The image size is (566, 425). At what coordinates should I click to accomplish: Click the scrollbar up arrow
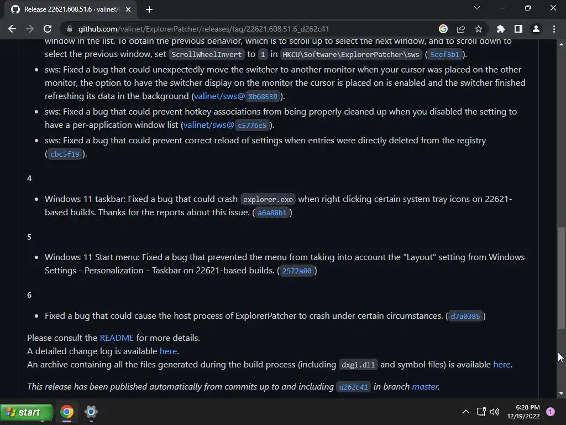tap(561, 44)
